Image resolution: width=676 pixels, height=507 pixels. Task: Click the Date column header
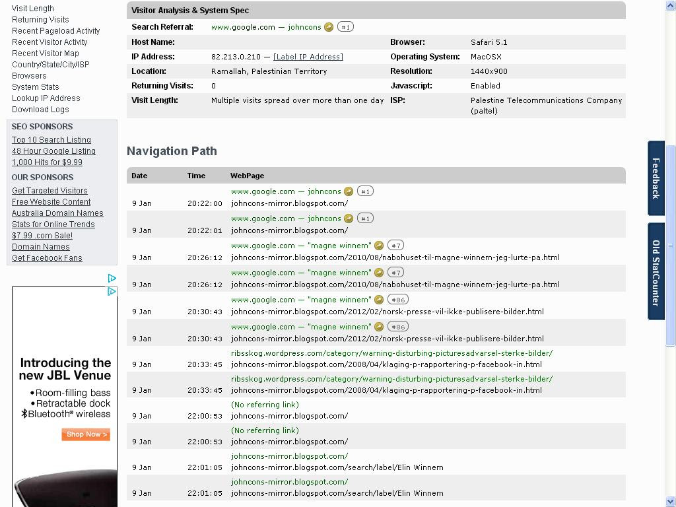point(139,176)
